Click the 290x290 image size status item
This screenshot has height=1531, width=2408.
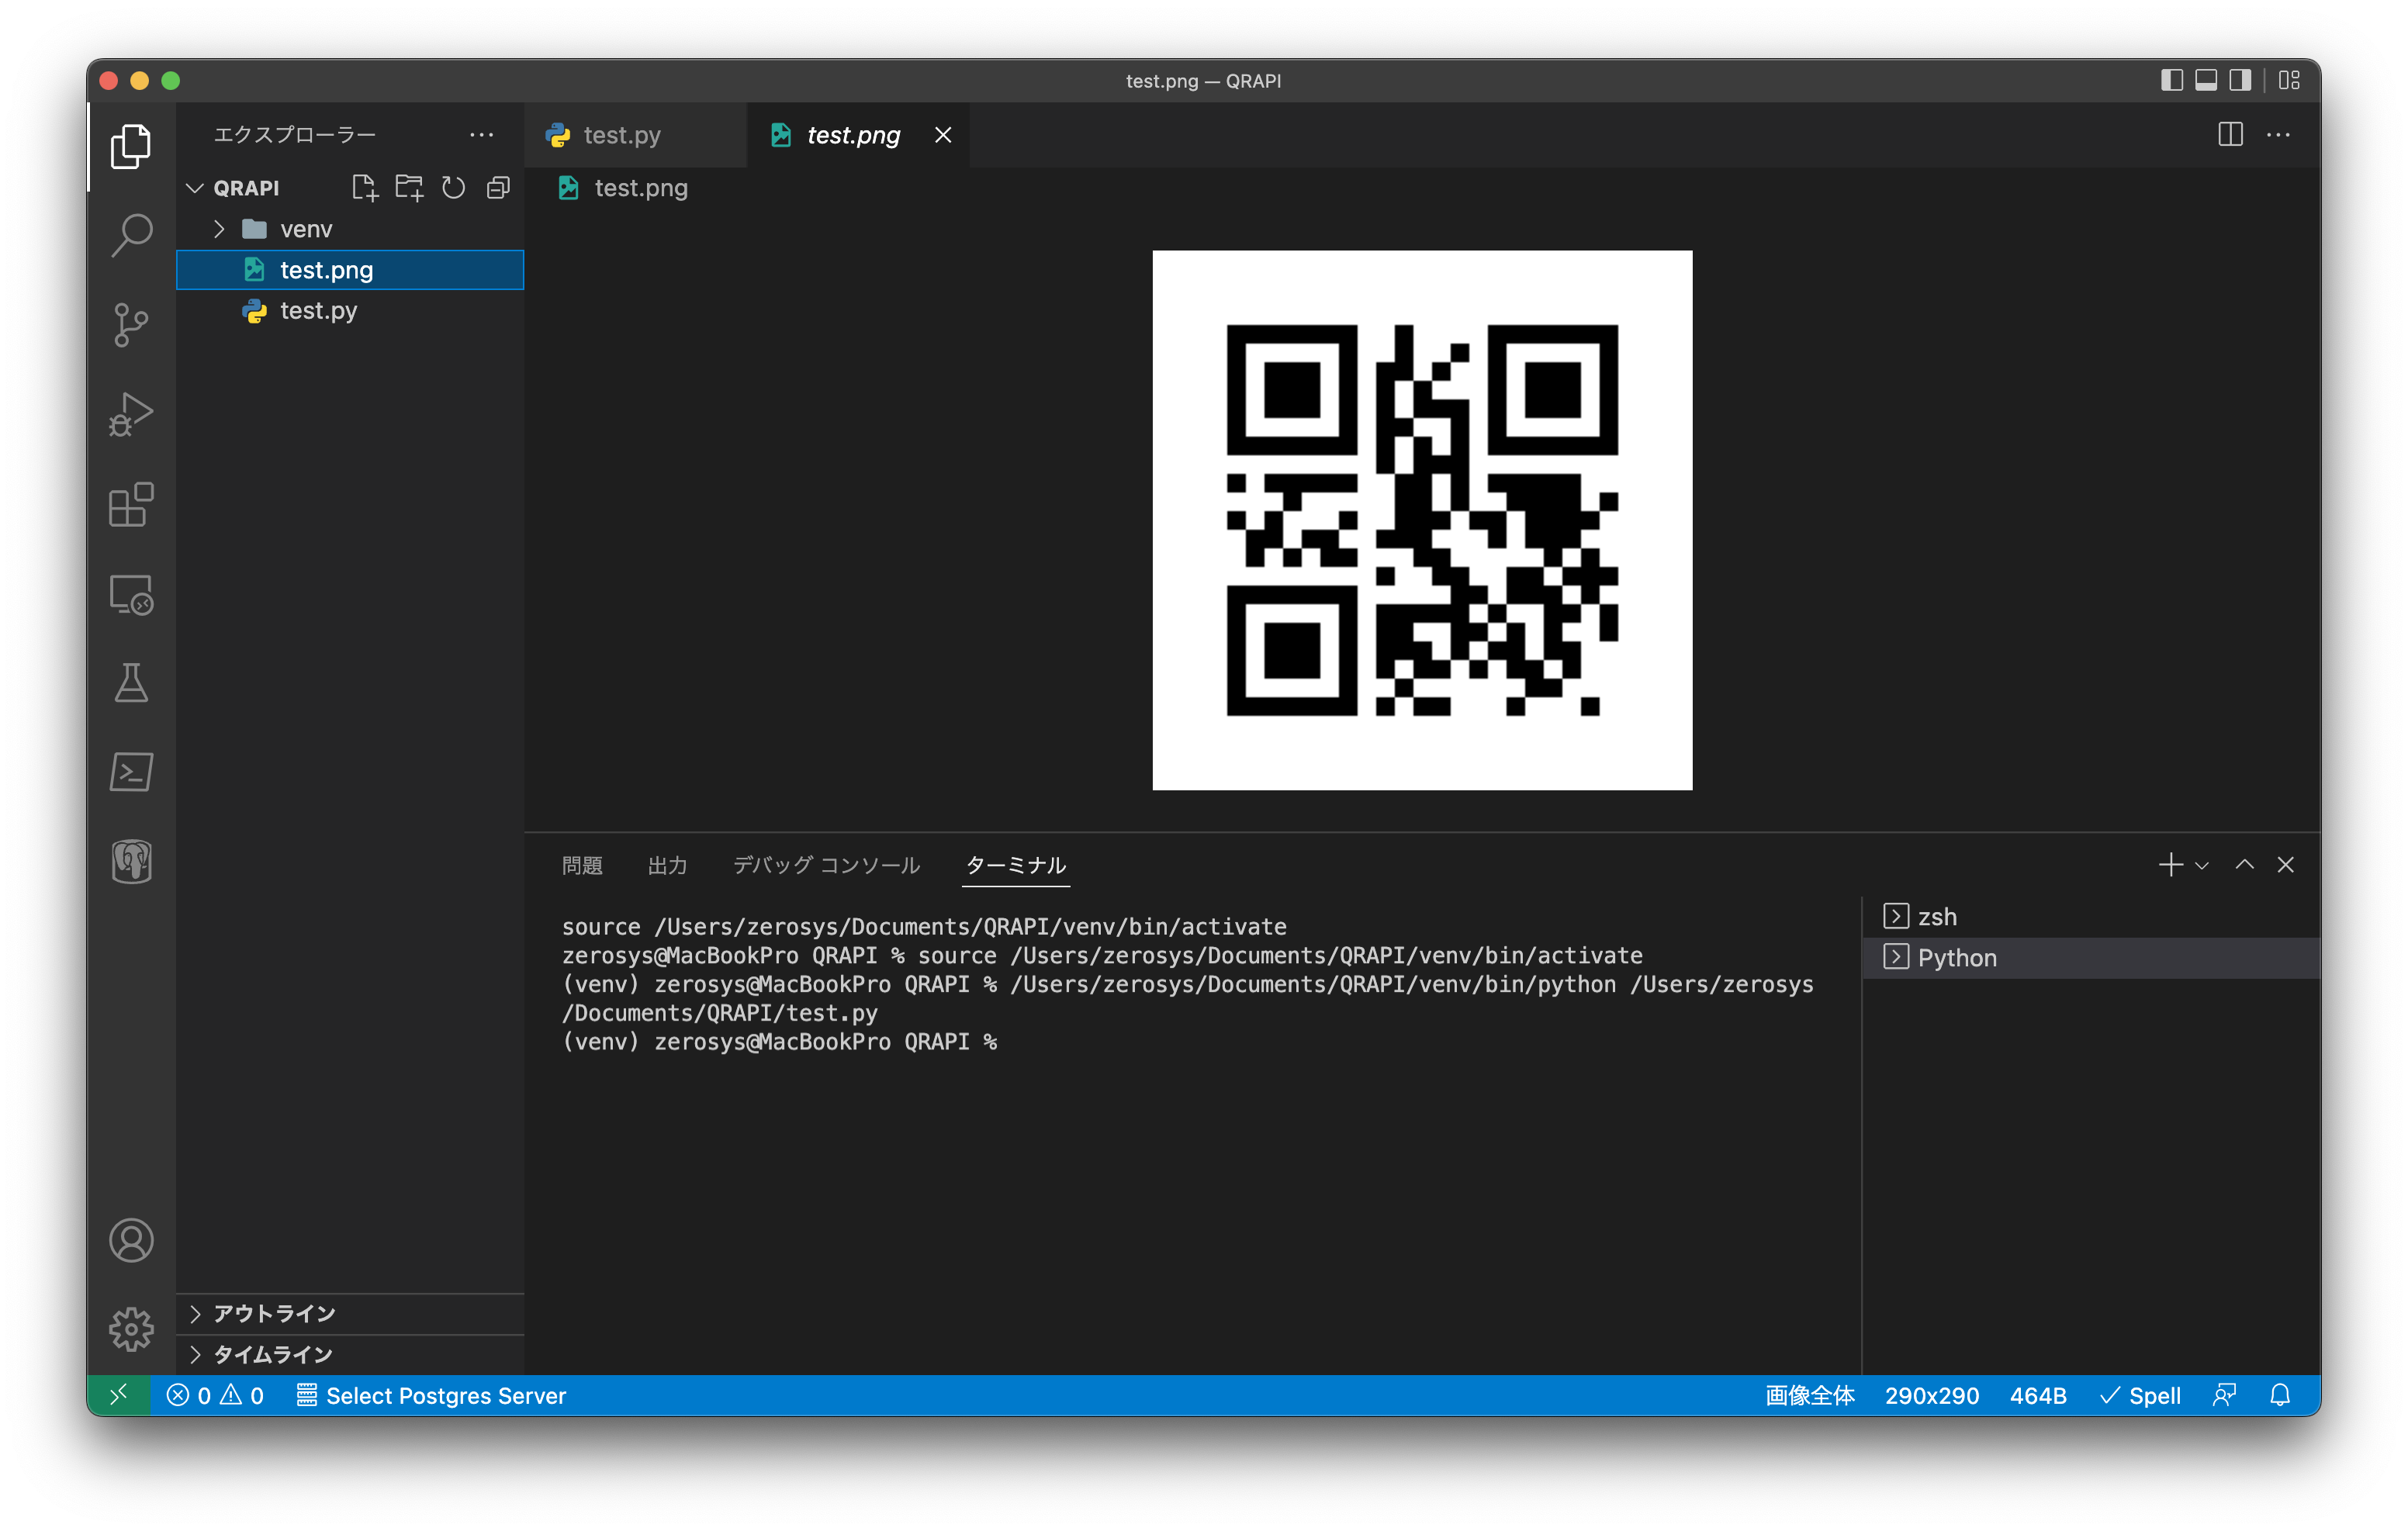tap(1931, 1395)
